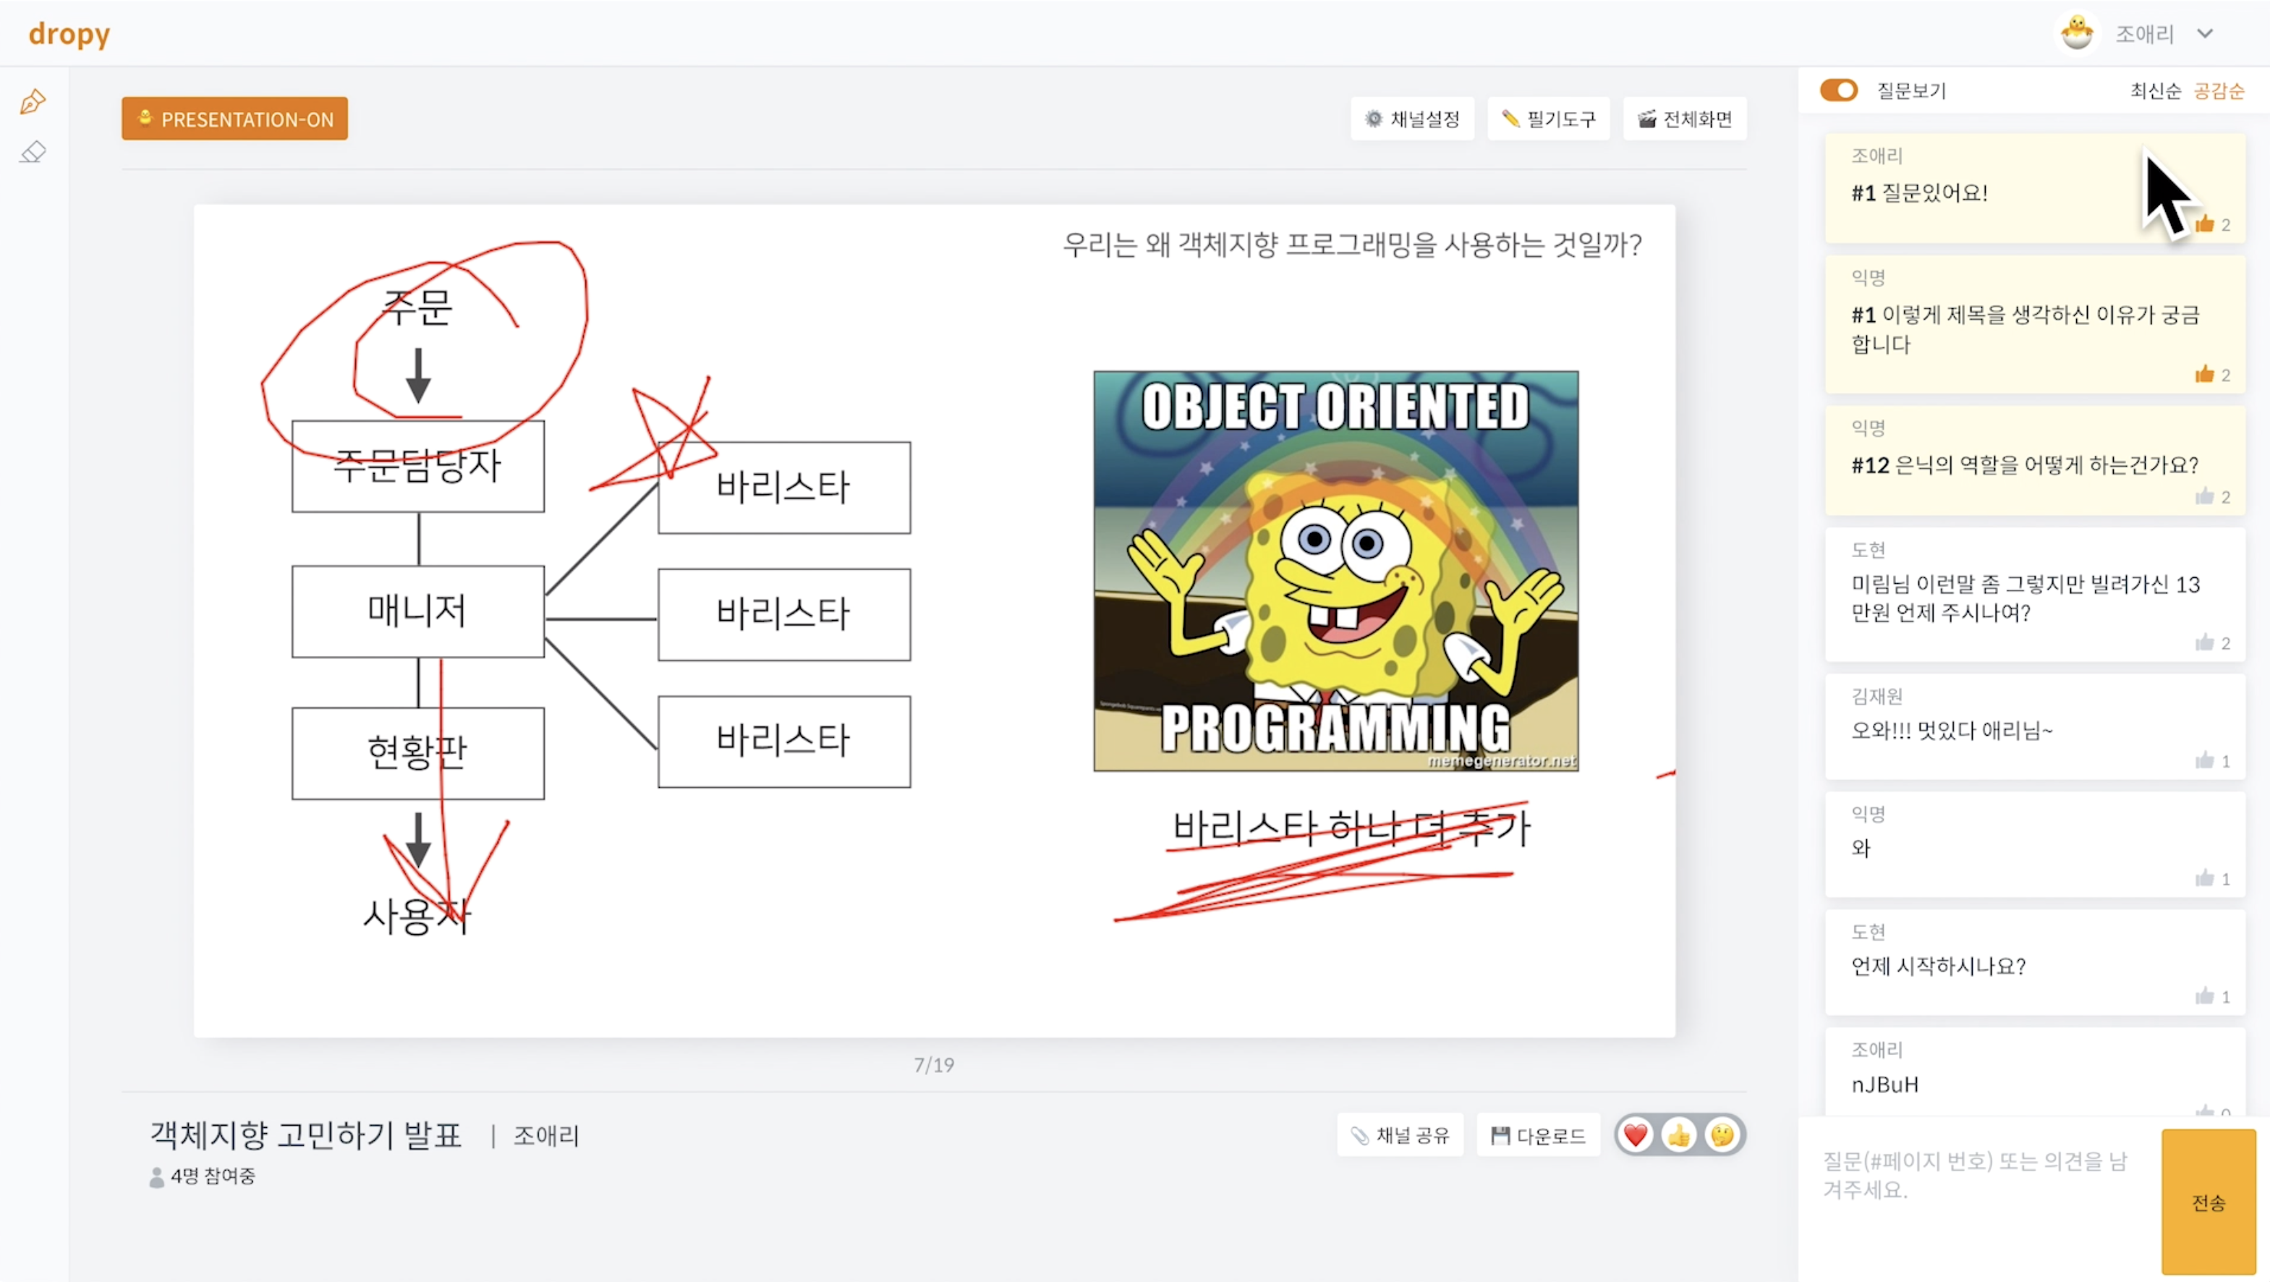
Task: Click the question input text field
Action: click(x=1978, y=1176)
